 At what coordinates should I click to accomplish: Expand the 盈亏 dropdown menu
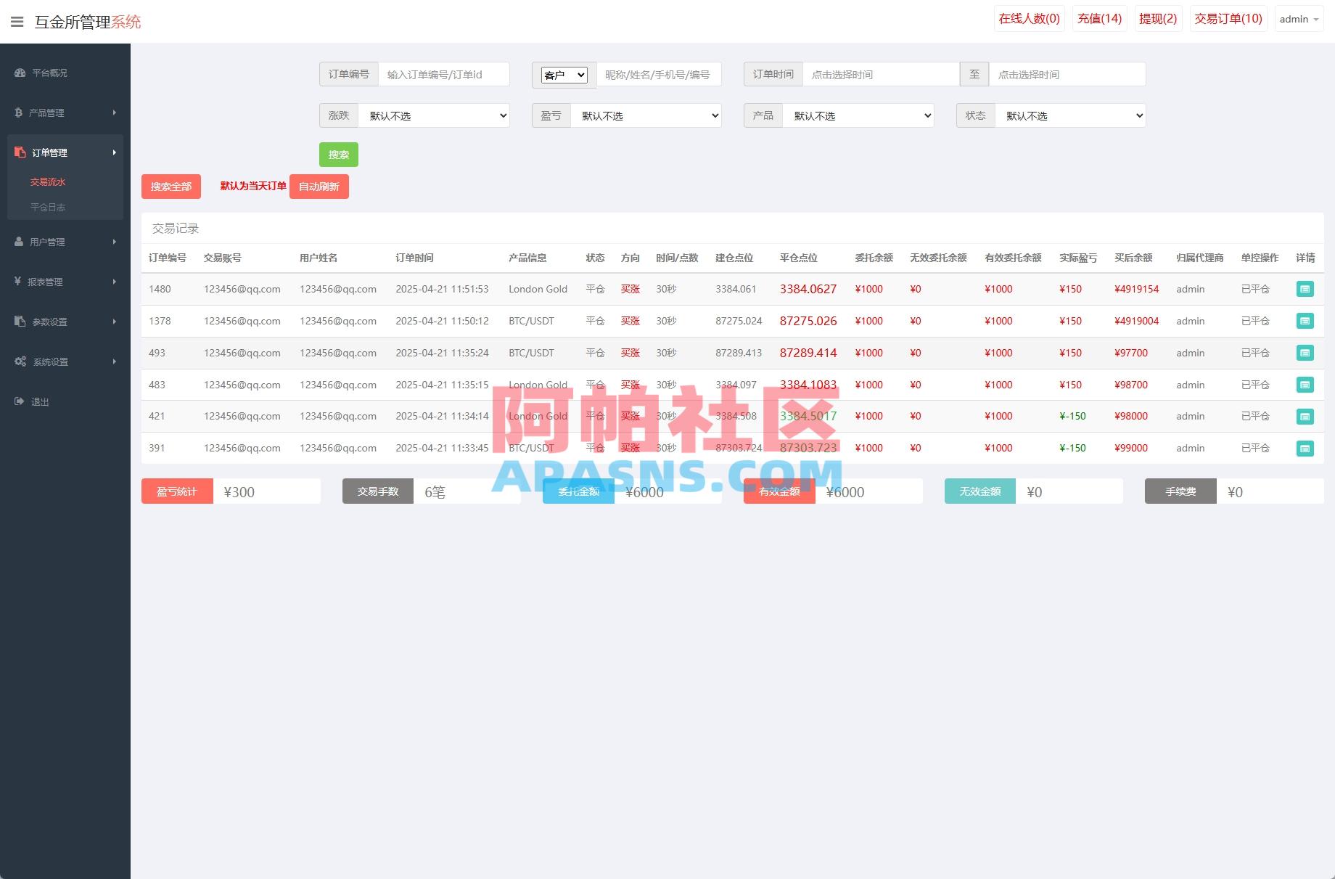[645, 115]
